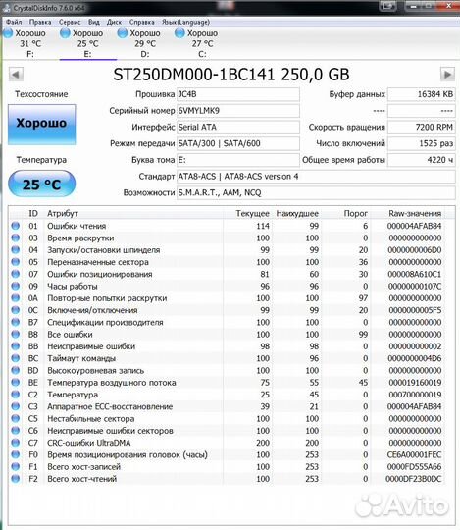
Task: Click the Стандарт field ATA8-ACS
Action: tap(316, 177)
